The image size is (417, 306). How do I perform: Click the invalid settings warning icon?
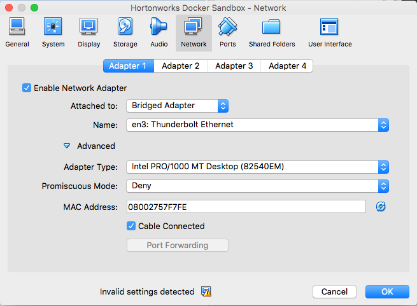pyautogui.click(x=206, y=291)
